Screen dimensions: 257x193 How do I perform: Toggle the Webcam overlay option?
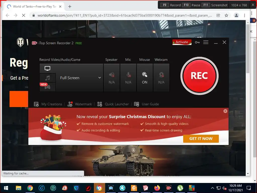[161, 78]
